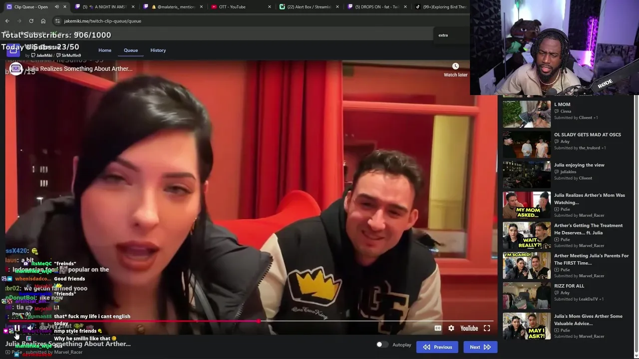Close the Clip Queue browser tab
The image size is (639, 359).
(64, 7)
